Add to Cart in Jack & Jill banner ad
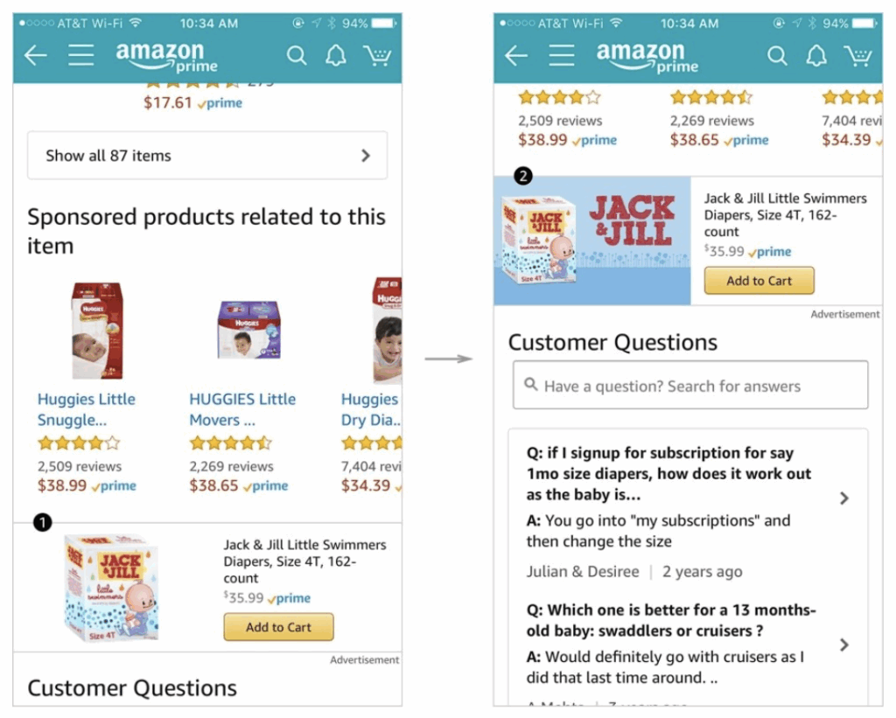 click(759, 281)
